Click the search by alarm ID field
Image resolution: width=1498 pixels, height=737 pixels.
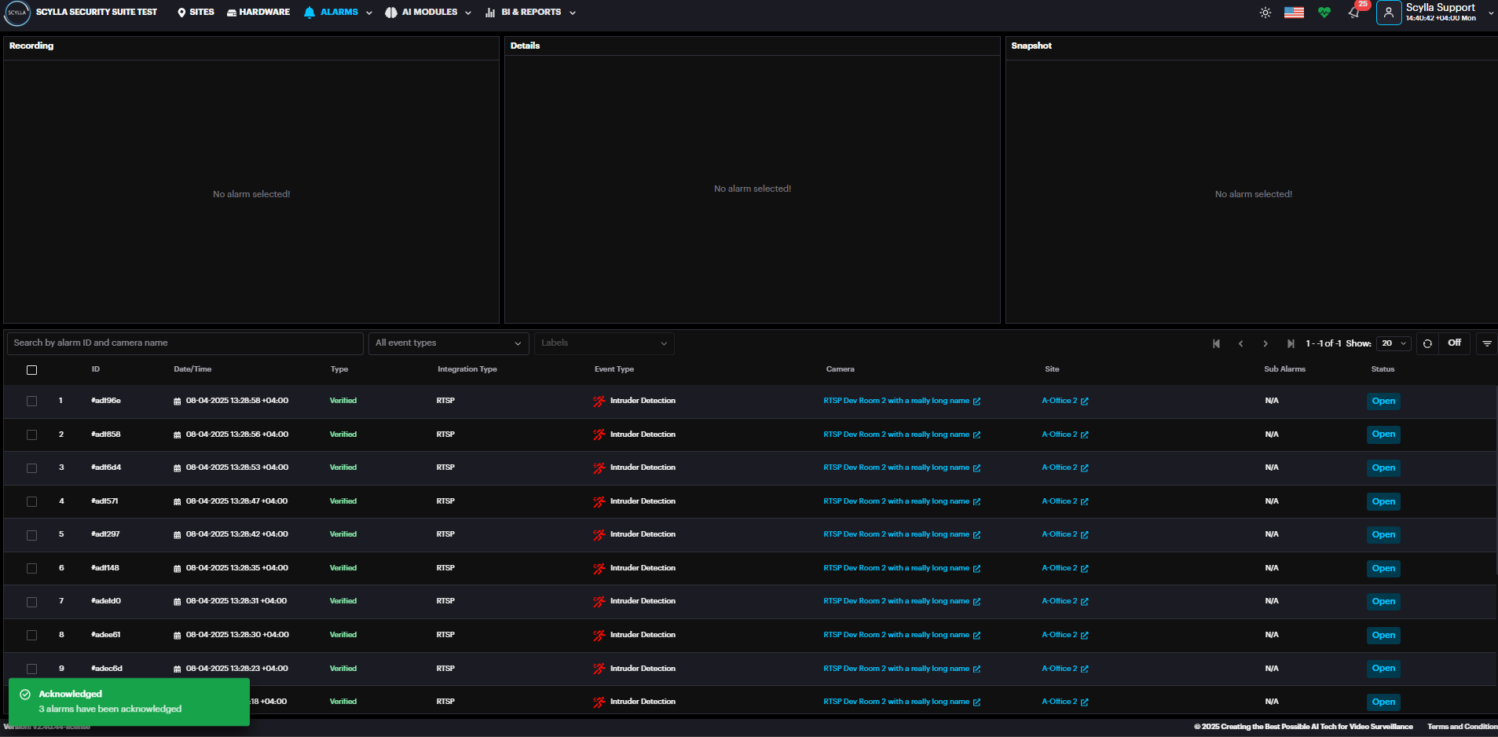click(185, 343)
